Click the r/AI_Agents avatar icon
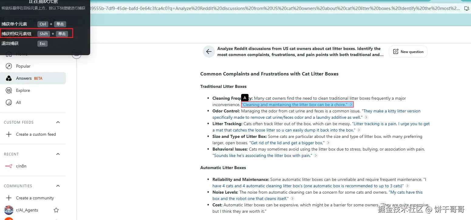The image size is (471, 220). click(x=9, y=210)
